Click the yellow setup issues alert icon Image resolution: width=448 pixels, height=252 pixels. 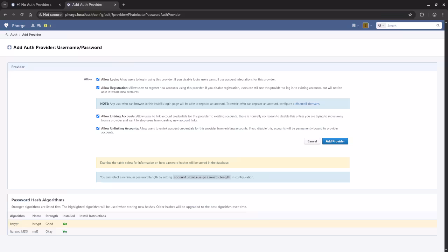pyautogui.click(x=45, y=26)
